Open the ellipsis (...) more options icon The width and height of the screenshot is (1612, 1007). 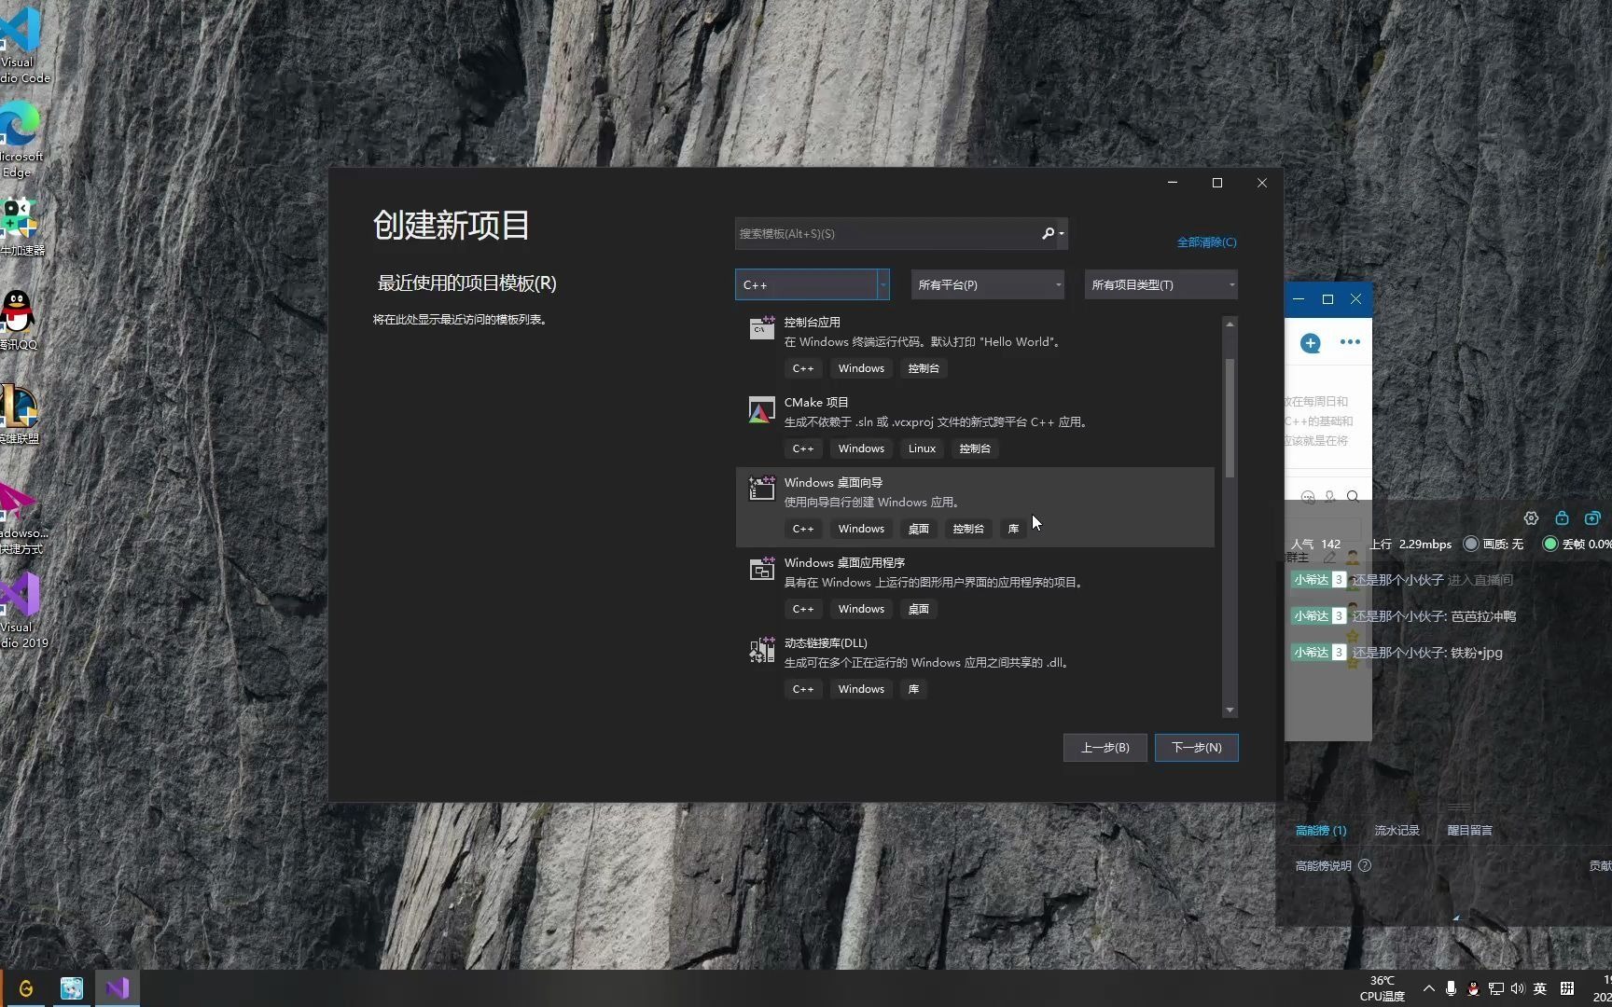click(1350, 342)
